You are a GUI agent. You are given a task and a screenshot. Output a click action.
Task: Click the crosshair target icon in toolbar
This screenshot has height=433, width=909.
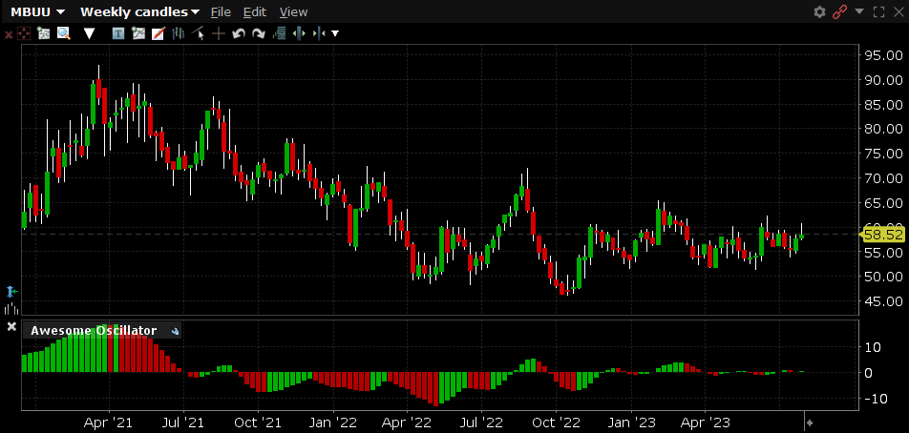click(x=24, y=33)
